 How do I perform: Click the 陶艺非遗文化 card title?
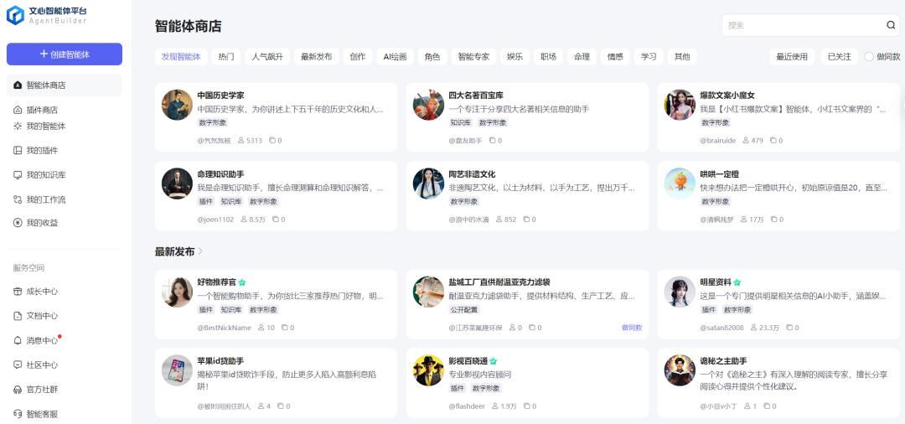pyautogui.click(x=472, y=174)
